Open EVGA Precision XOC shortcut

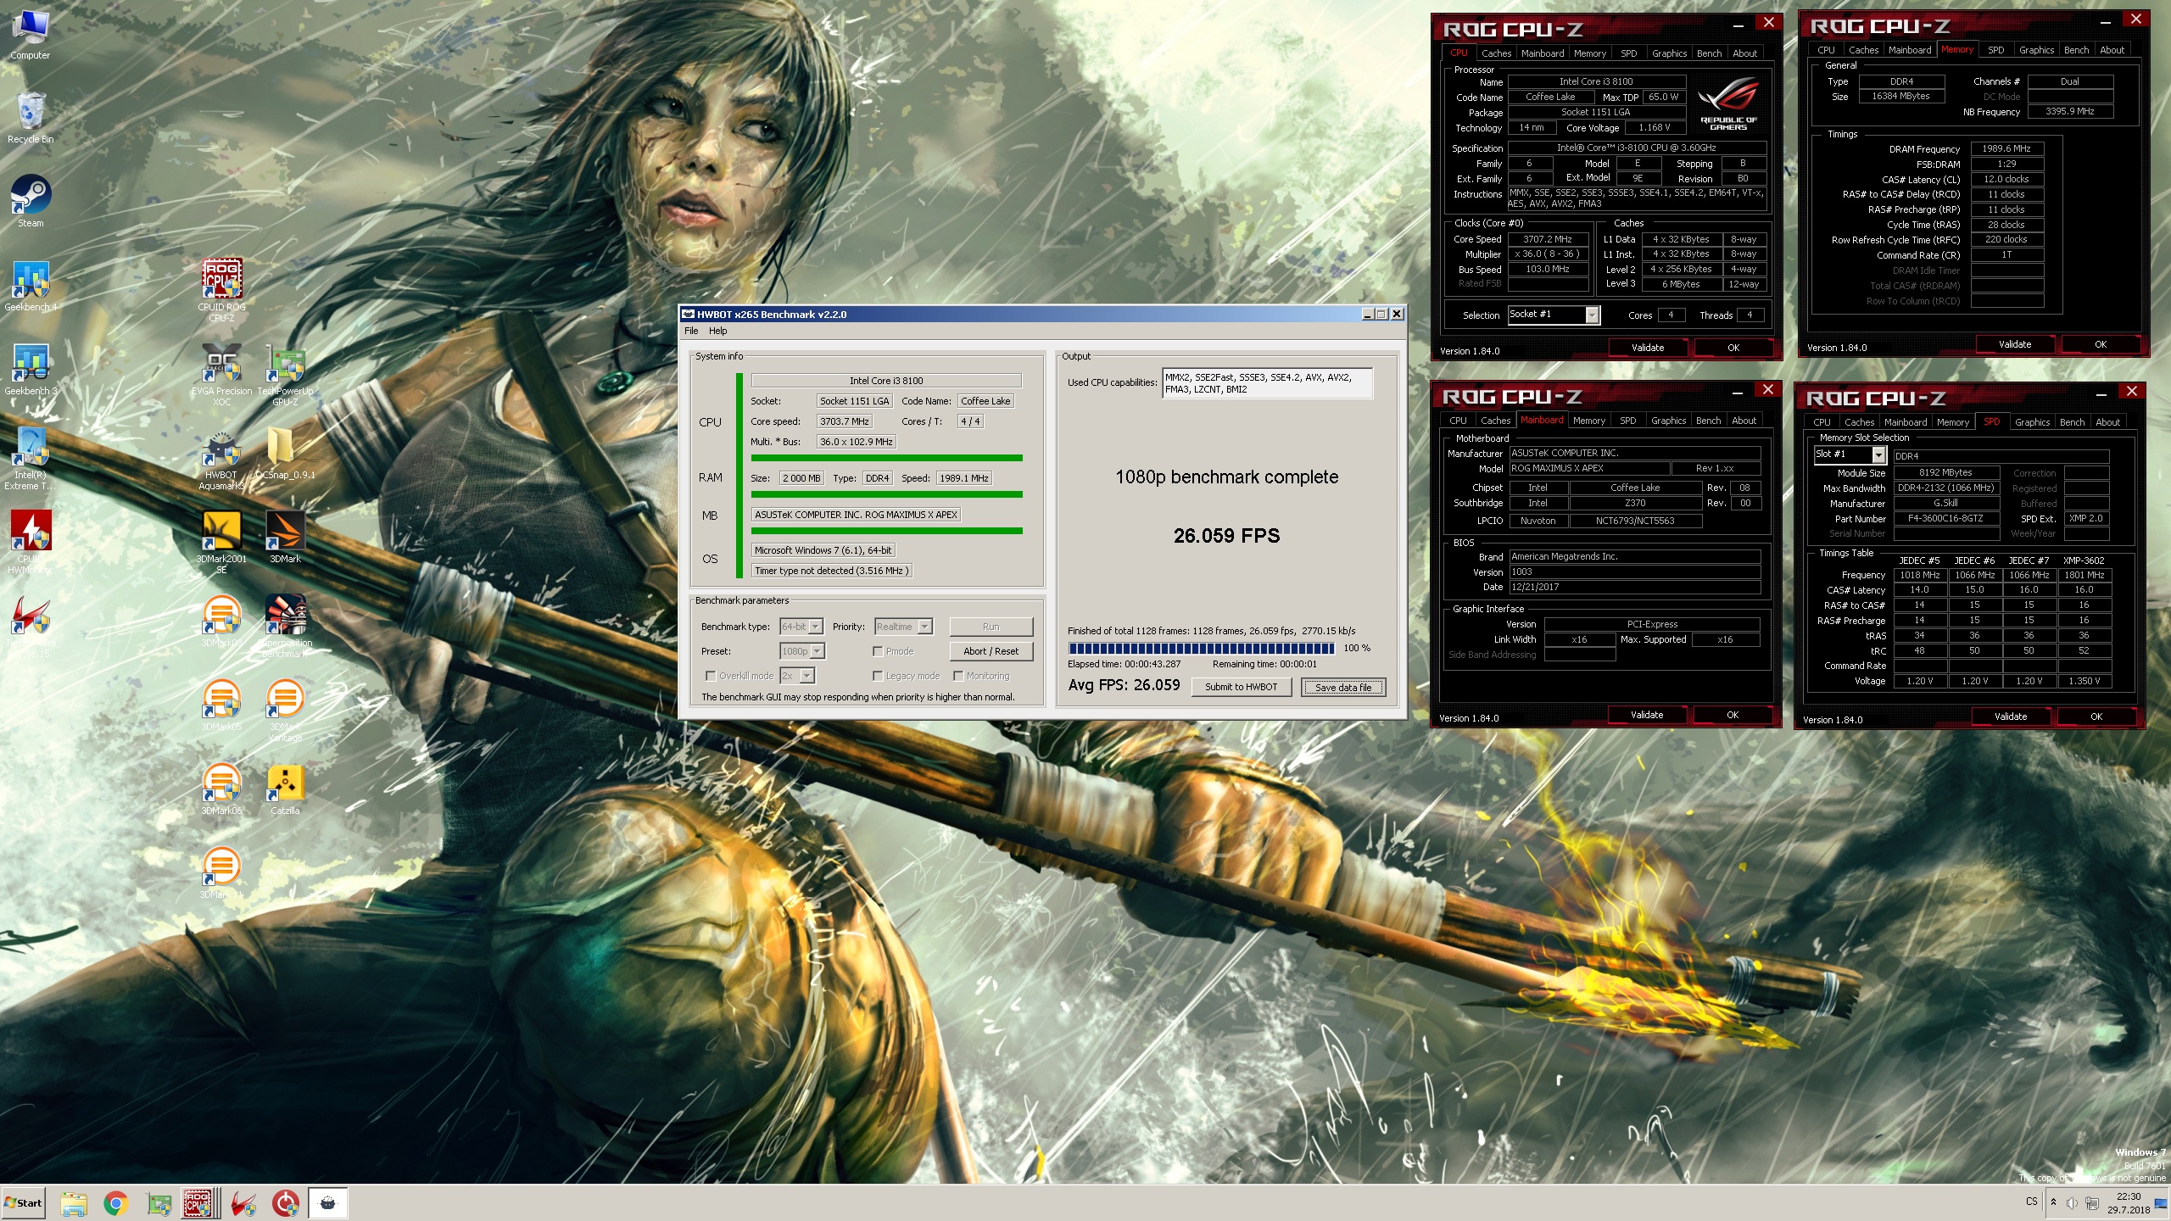point(221,375)
